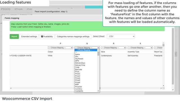
Task: Click the Assembly Type header cell
Action: point(133,52)
